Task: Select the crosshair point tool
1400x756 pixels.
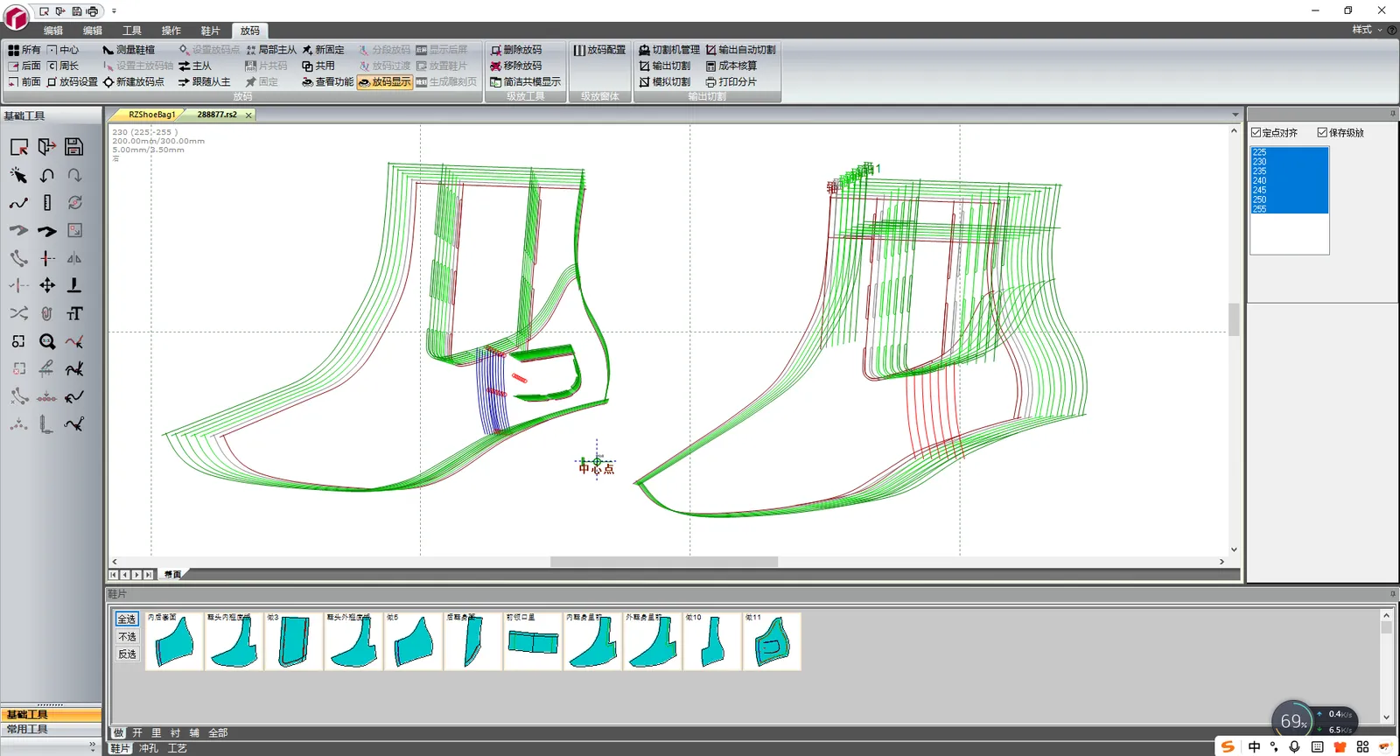Action: (x=47, y=258)
